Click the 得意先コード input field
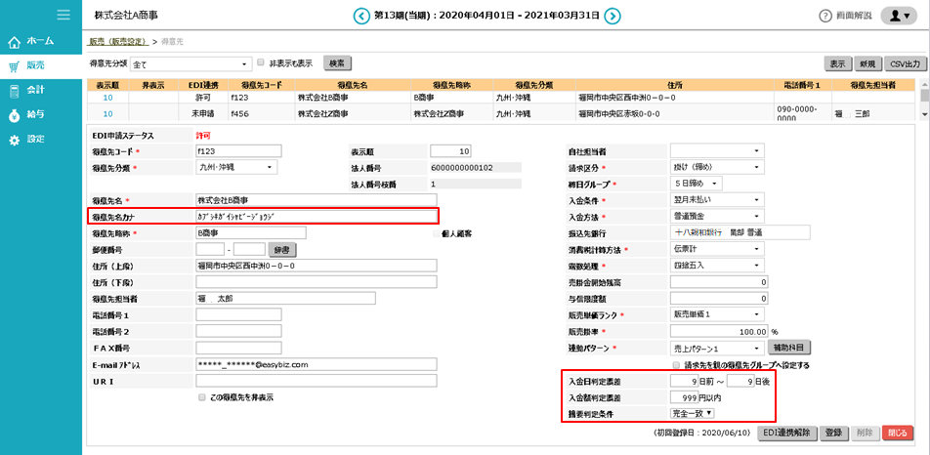This screenshot has height=455, width=930. (238, 151)
